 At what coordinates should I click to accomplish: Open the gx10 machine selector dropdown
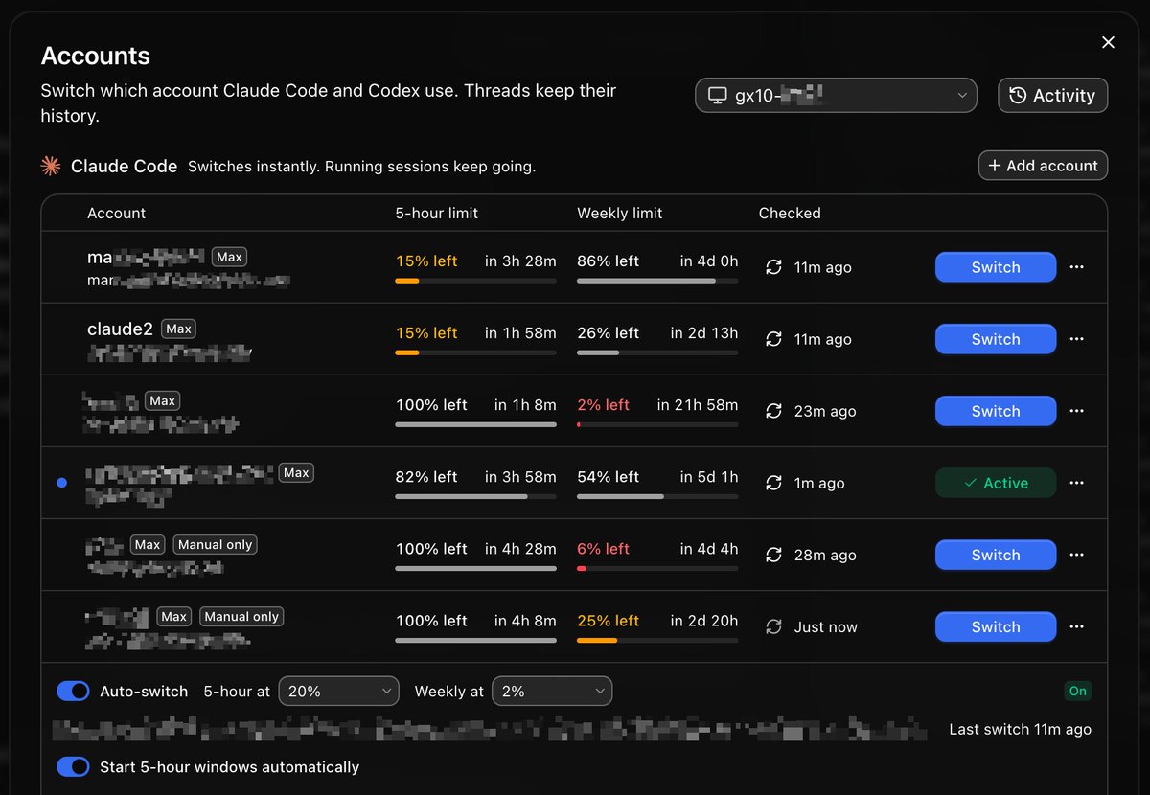pyautogui.click(x=836, y=96)
